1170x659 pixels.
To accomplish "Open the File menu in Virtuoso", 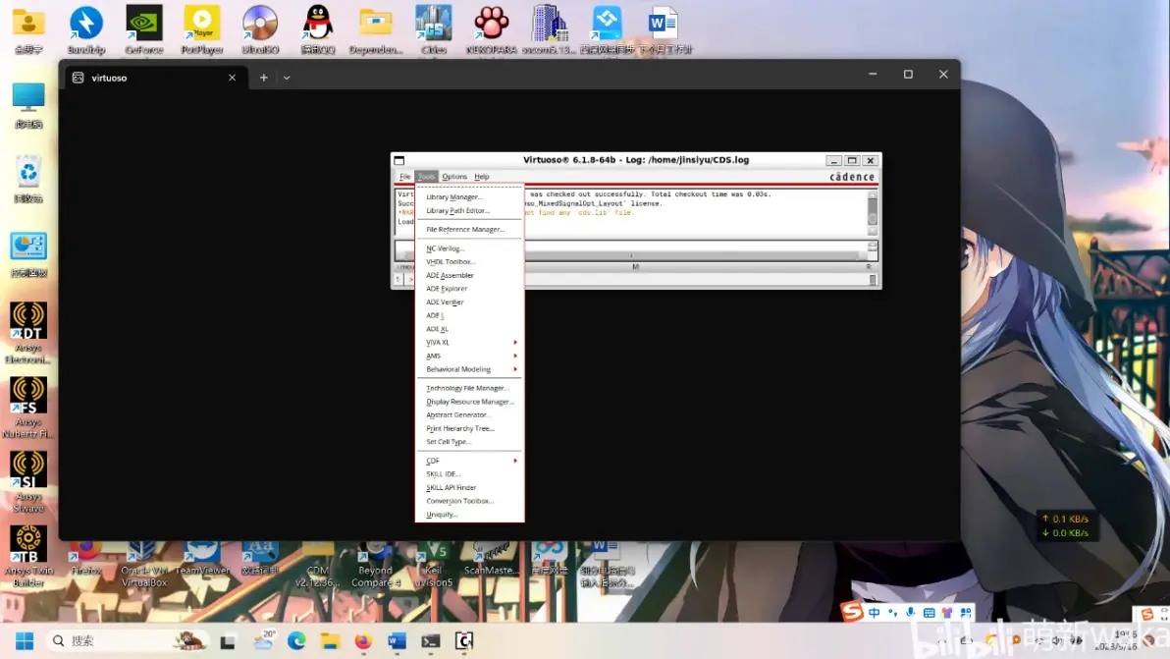I will point(405,177).
